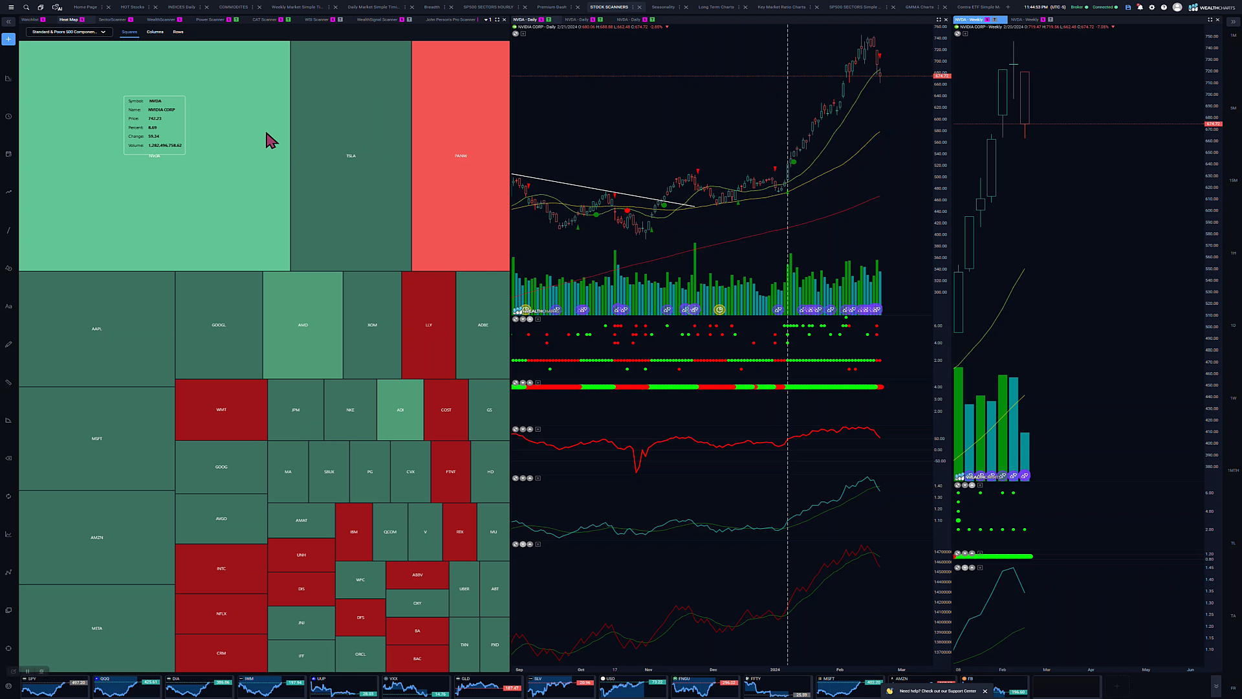The image size is (1242, 699).
Task: Add indicator plus icon on NVDA Weekly chart
Action: (965, 34)
